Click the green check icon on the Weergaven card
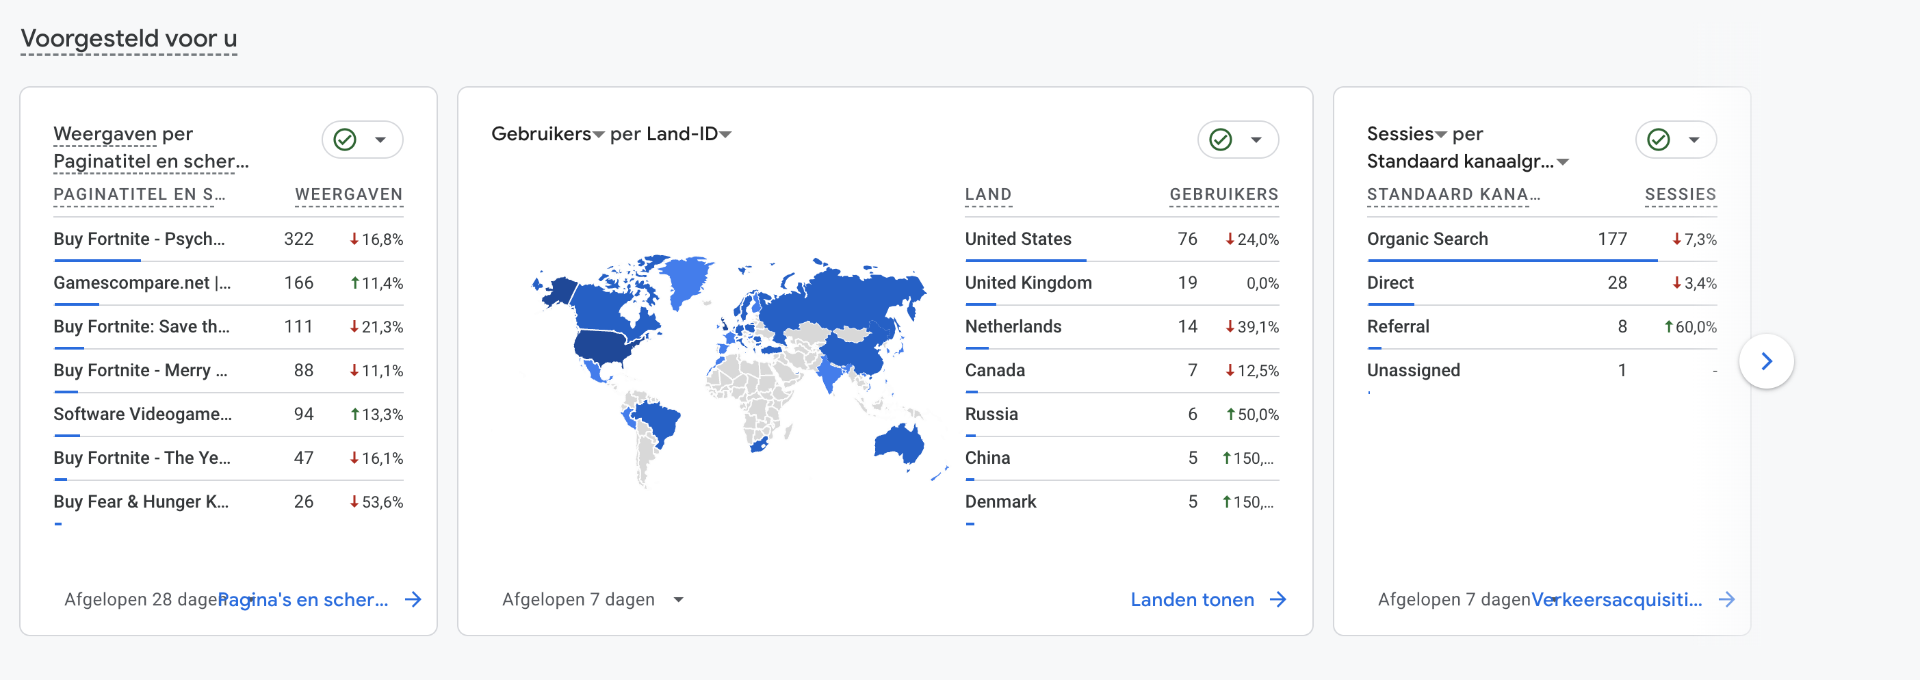This screenshot has height=680, width=1920. [344, 140]
